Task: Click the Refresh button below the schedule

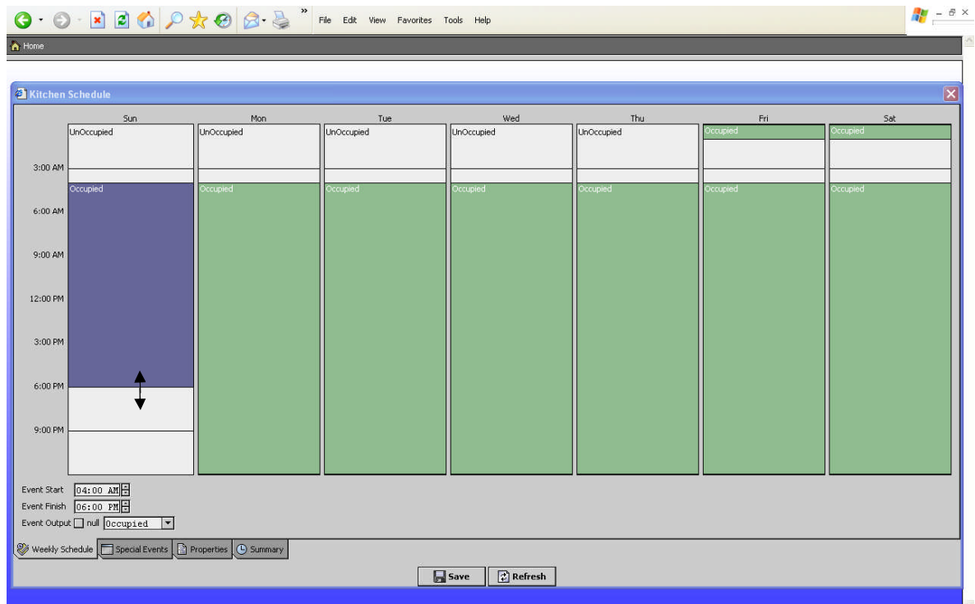Action: 521,577
